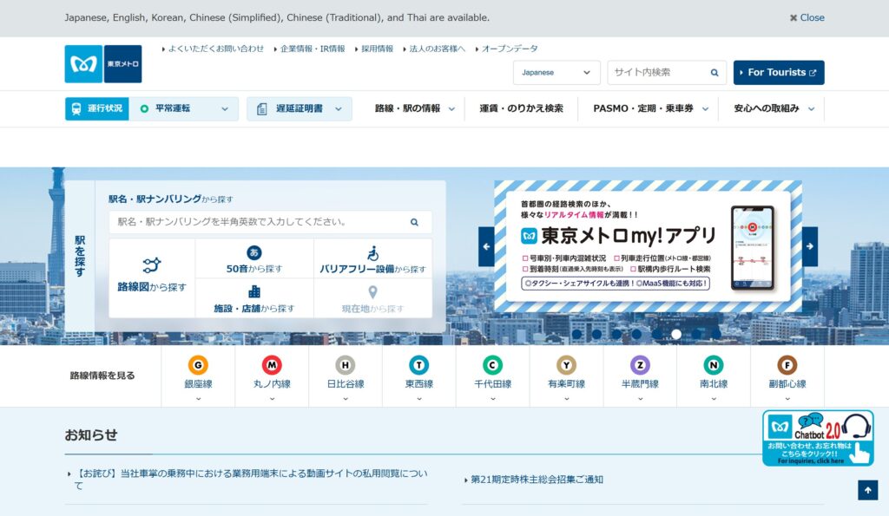Expand the 遅延証明書 delay certificate dropdown
This screenshot has height=516, width=889.
[x=300, y=109]
